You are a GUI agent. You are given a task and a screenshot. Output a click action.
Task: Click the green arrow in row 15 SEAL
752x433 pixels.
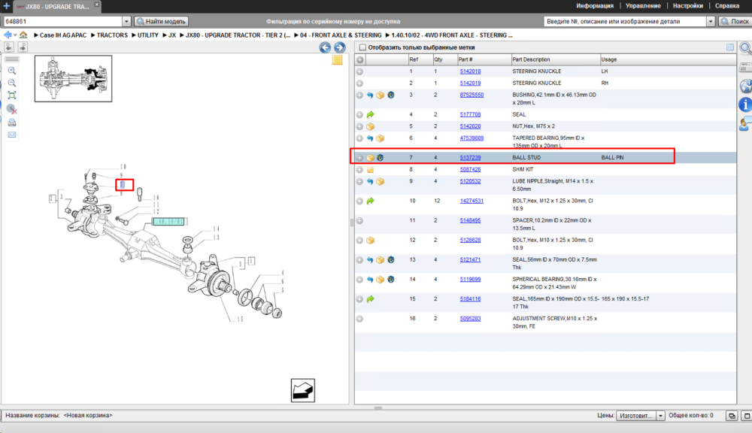pos(370,298)
